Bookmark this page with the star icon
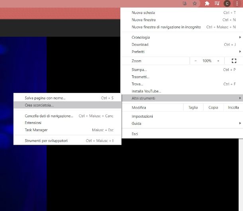The image size is (243, 211). coord(195,4)
